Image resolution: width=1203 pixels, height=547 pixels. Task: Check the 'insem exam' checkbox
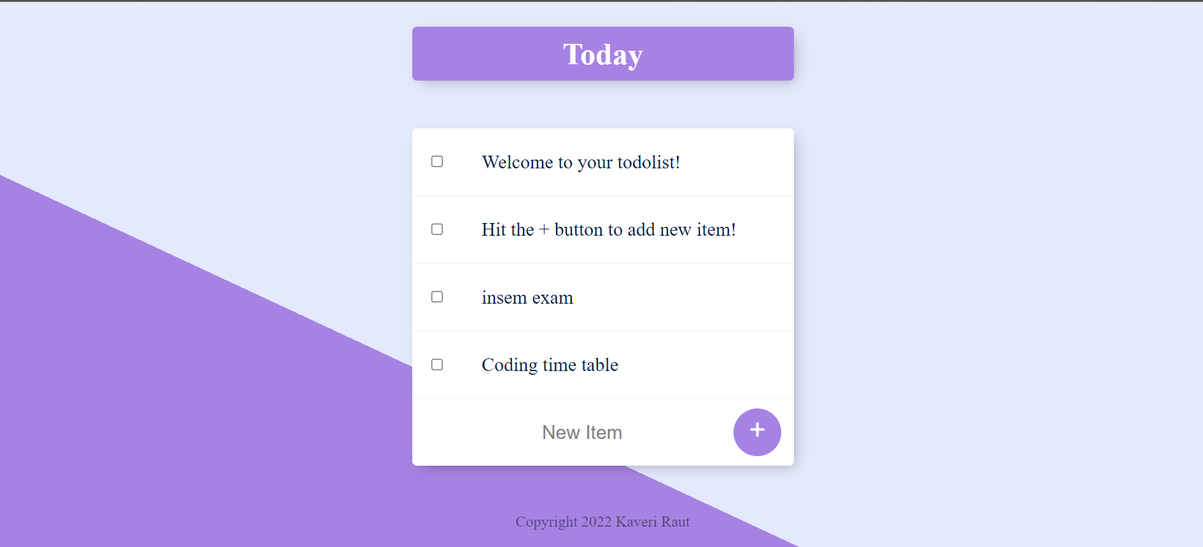(436, 297)
